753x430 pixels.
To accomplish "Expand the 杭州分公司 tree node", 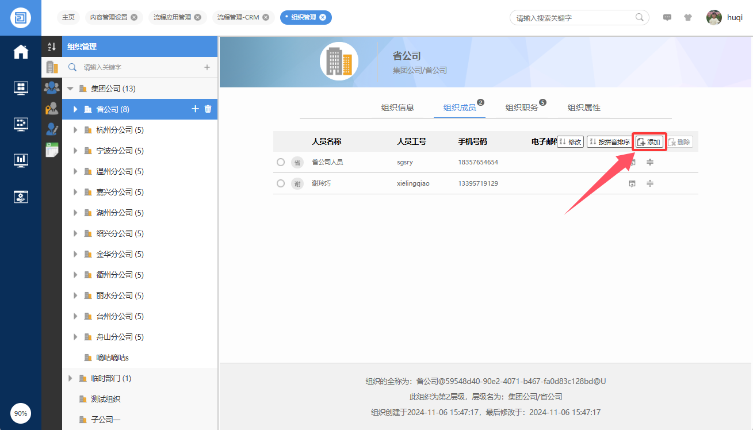I will [75, 130].
